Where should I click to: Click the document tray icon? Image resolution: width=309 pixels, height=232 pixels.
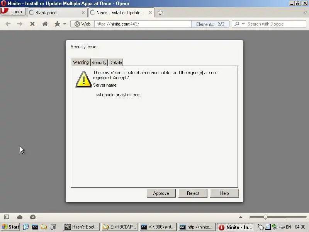pos(268,227)
